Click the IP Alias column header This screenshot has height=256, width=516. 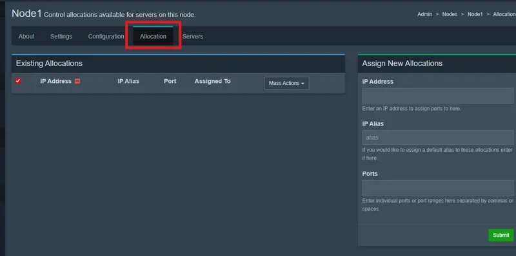[x=128, y=81]
